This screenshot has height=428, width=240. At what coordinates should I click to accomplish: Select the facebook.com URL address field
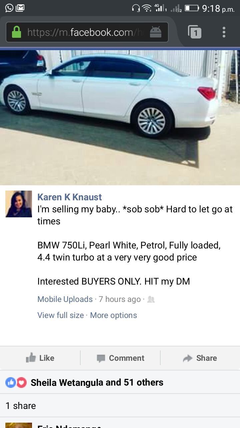tap(87, 32)
